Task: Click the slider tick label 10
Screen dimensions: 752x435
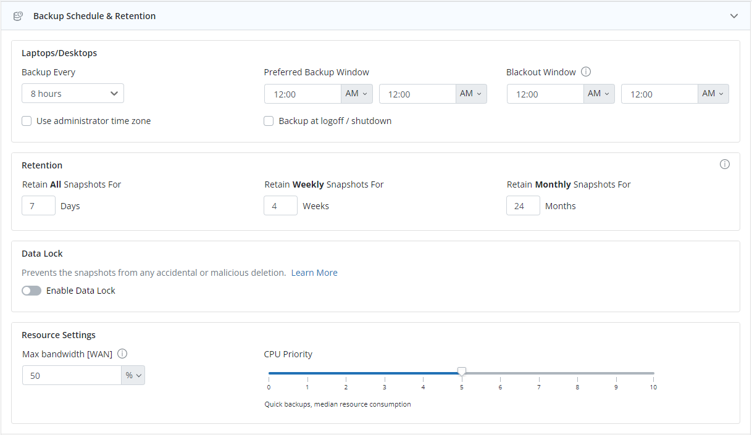Action: [653, 387]
